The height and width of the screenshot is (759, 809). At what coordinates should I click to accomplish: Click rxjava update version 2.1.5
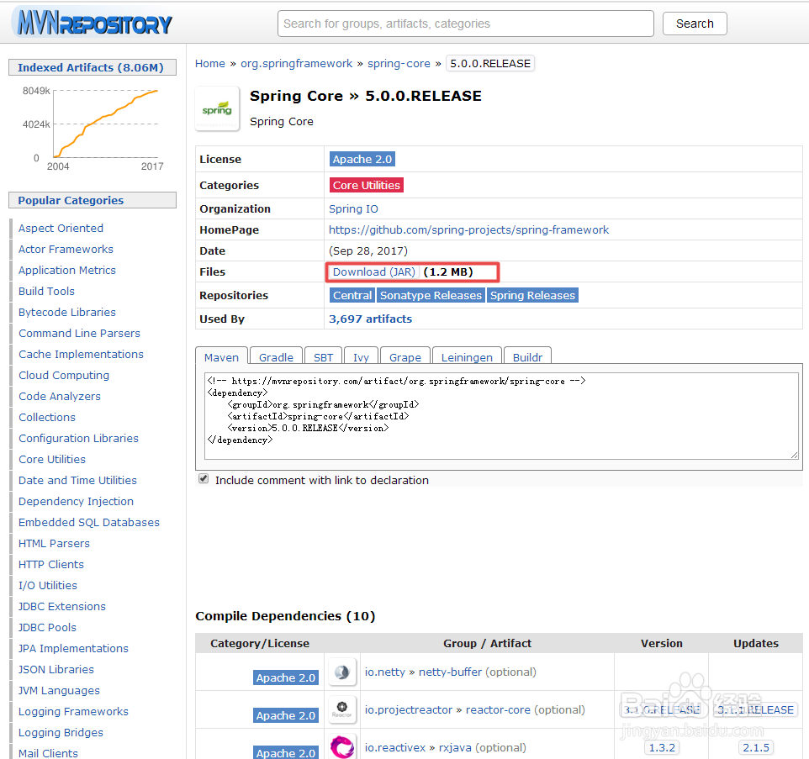(x=756, y=748)
